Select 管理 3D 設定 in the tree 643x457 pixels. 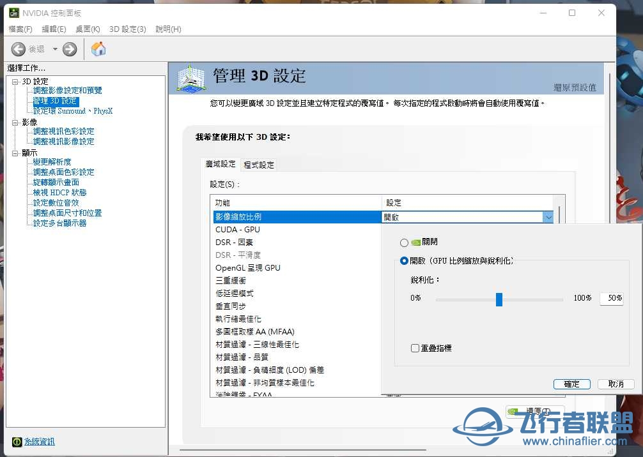[x=55, y=101]
